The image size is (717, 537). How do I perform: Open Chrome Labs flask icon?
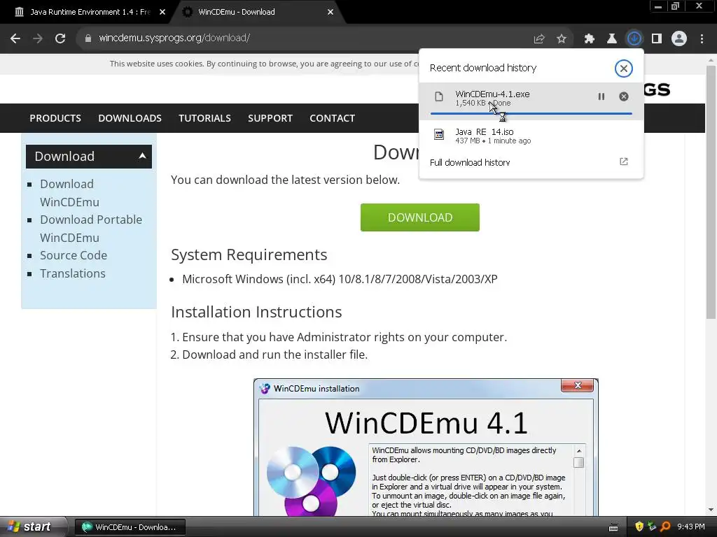tap(612, 39)
